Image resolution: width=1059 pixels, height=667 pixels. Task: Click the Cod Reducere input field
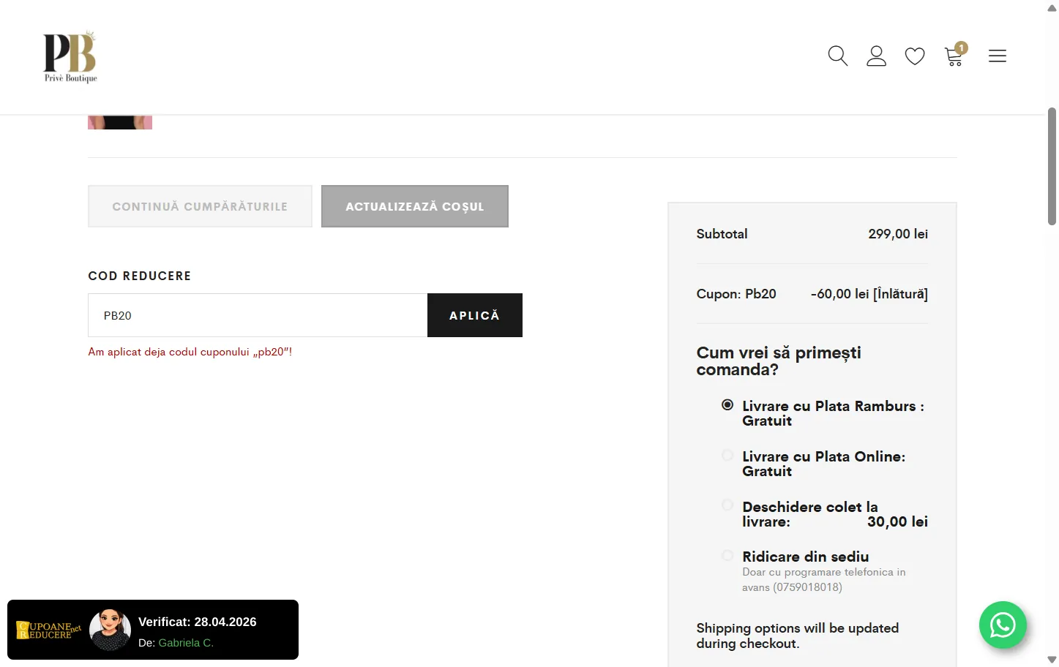(x=258, y=315)
